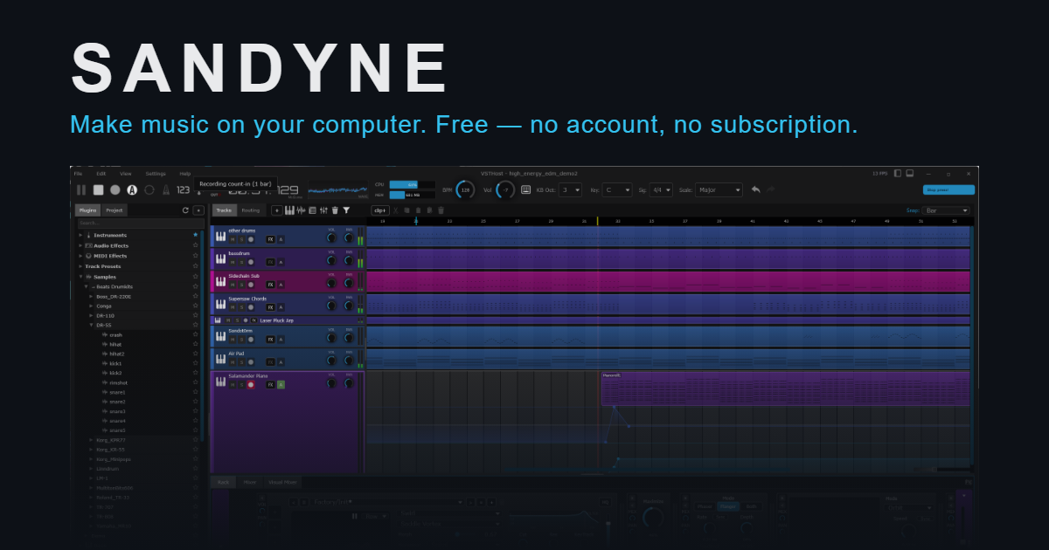
Task: Open the Edit menu
Action: tap(101, 174)
